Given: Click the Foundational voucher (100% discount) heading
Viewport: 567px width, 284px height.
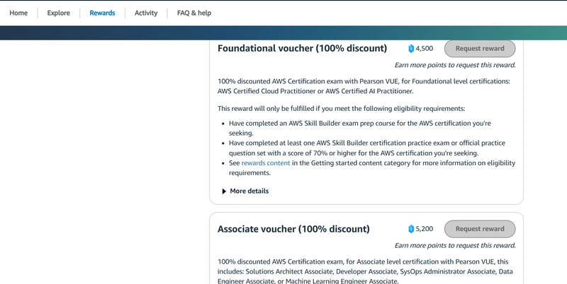Looking at the screenshot, I should click(x=303, y=48).
